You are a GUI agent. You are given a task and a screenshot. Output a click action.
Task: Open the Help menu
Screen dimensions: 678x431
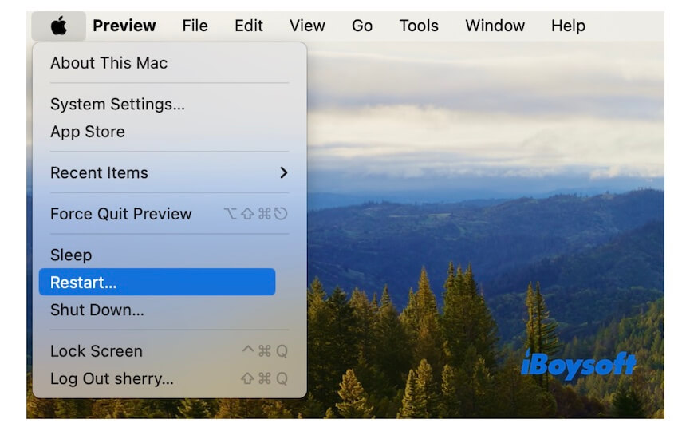[x=568, y=26]
